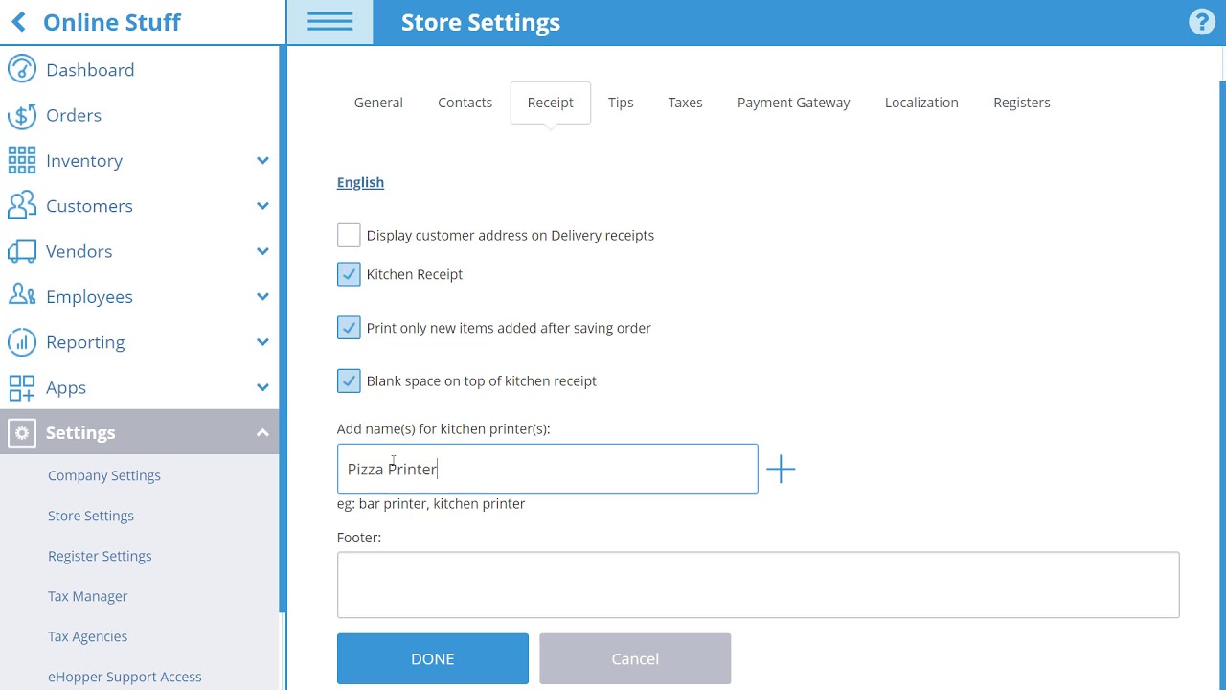
Task: Click the kitchen printer name input field
Action: pos(547,469)
